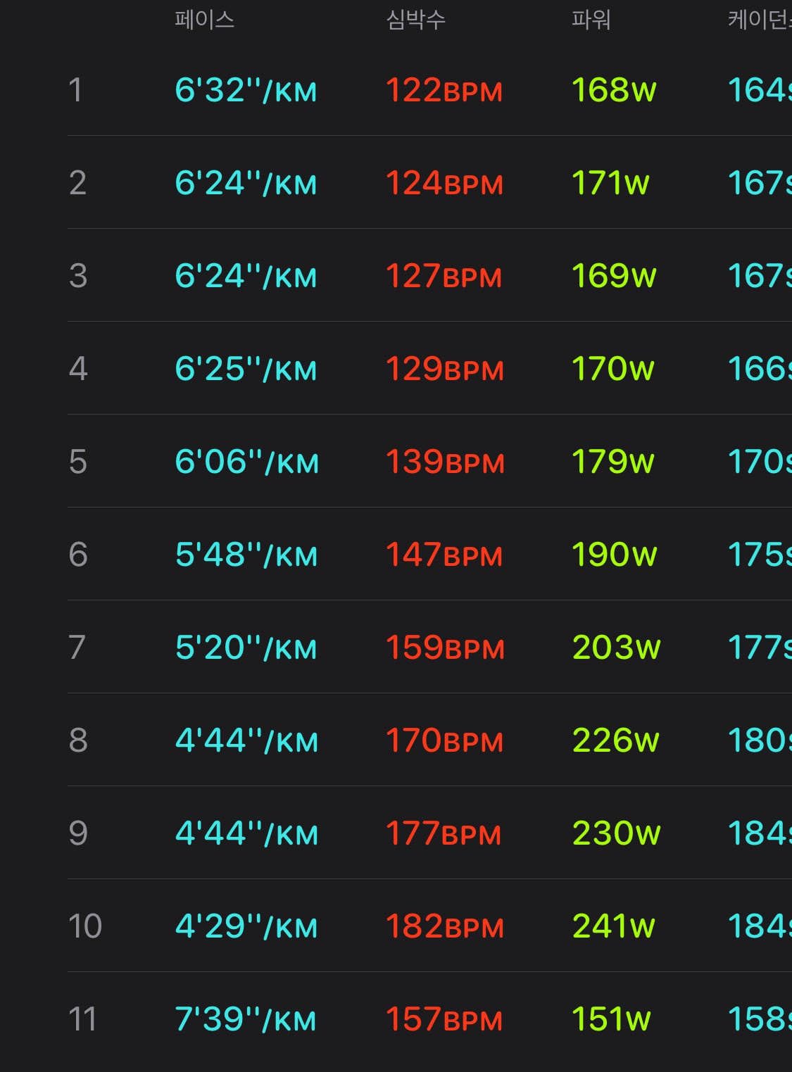Click heart rate 177BPM
This screenshot has height=1072, width=792.
click(x=444, y=833)
